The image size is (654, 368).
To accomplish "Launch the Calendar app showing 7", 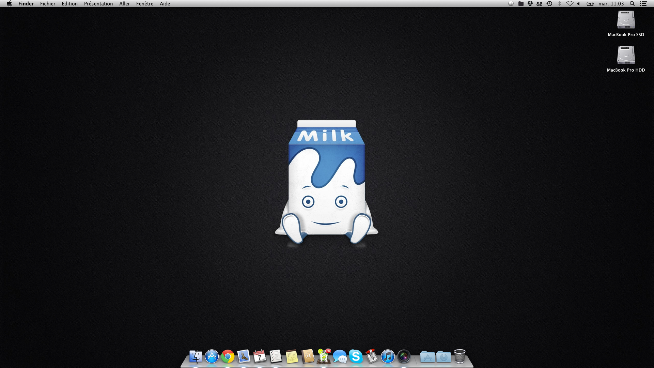I will tap(260, 356).
